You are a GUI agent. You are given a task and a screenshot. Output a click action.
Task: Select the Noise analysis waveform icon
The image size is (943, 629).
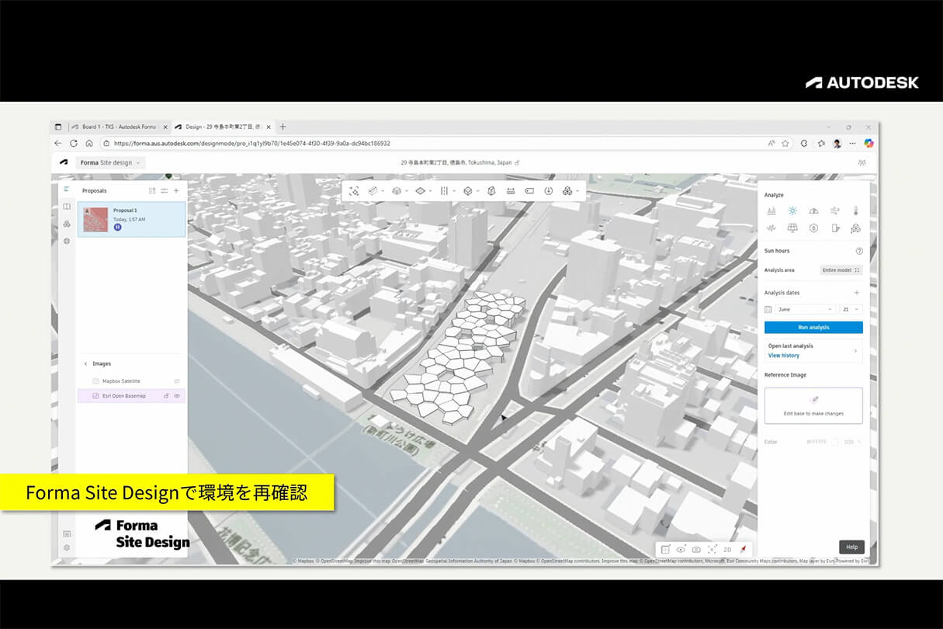pos(771,228)
